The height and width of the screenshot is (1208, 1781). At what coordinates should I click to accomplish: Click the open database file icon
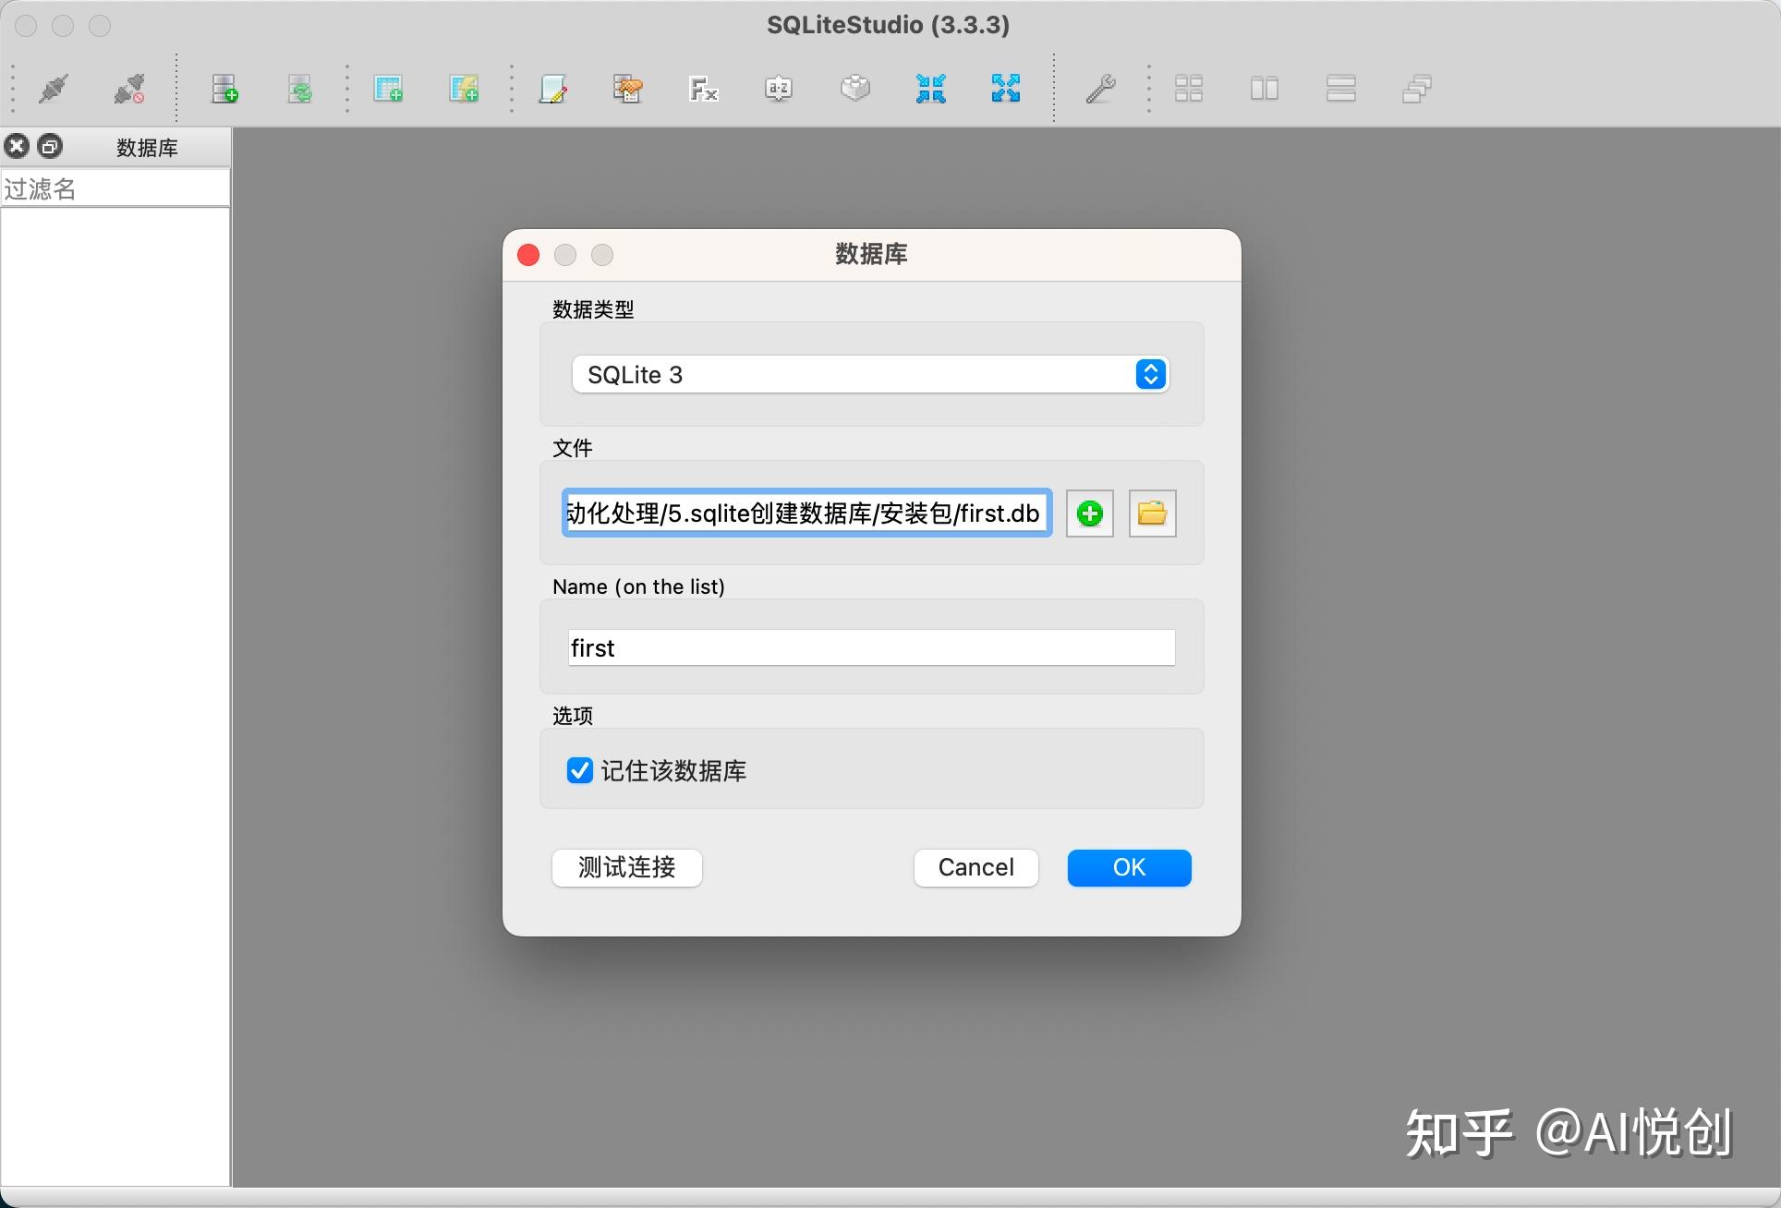point(1151,513)
